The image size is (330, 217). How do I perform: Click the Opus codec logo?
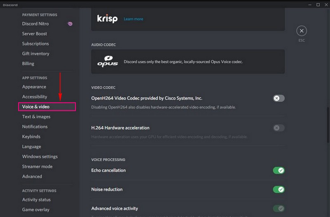coord(108,61)
